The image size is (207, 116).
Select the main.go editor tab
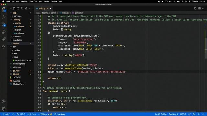[x=43, y=8]
